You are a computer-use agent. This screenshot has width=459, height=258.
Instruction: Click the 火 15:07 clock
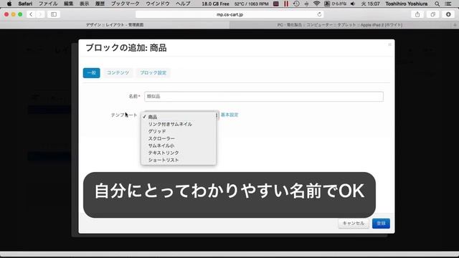click(x=370, y=4)
